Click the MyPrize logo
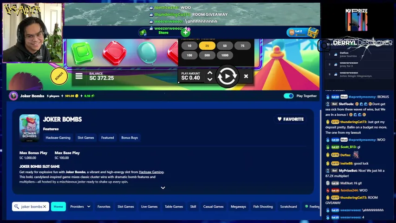This screenshot has height=223, width=396. click(x=357, y=20)
